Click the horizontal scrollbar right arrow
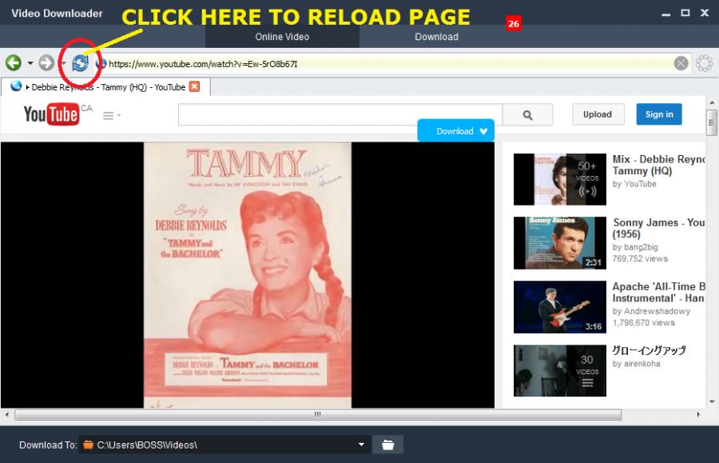 pyautogui.click(x=698, y=415)
